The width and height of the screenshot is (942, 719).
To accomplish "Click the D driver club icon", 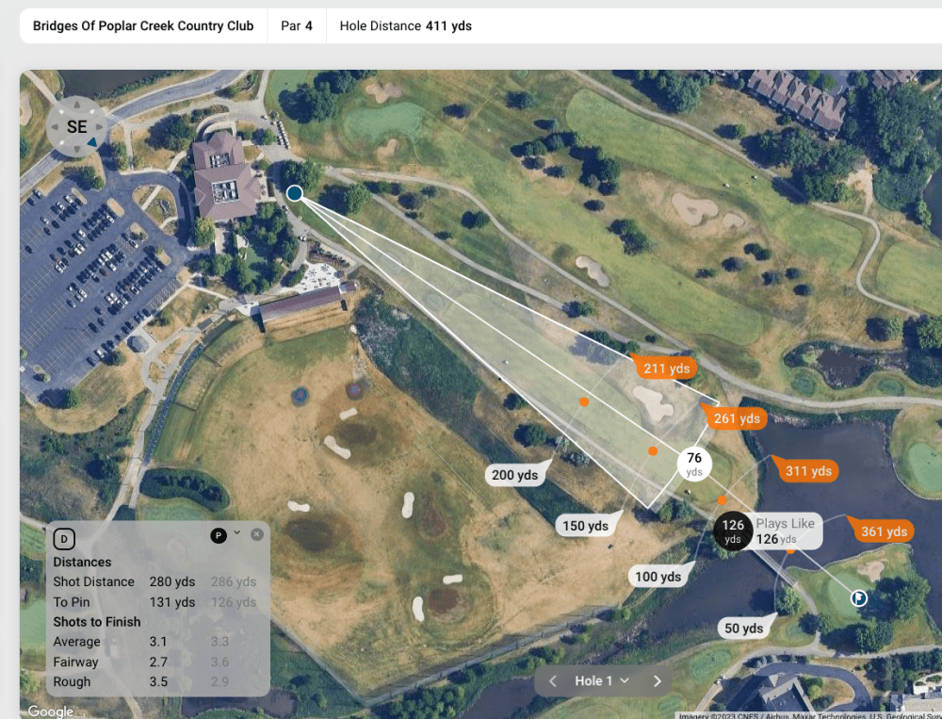I will 64,539.
